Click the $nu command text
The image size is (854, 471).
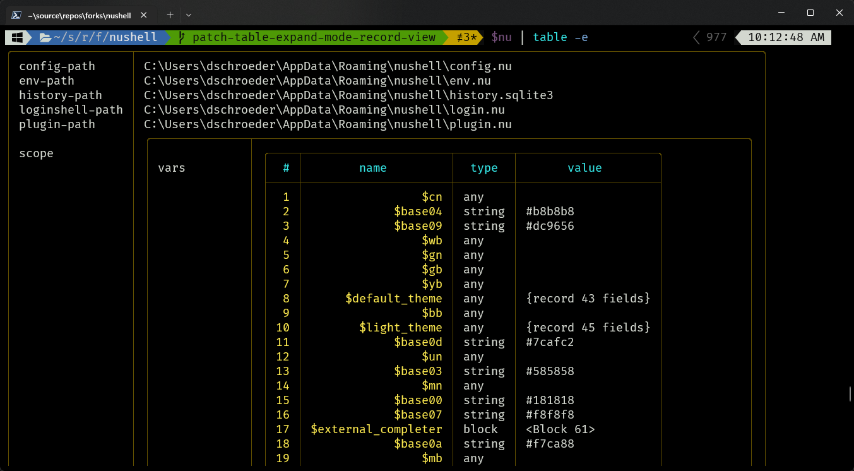501,37
